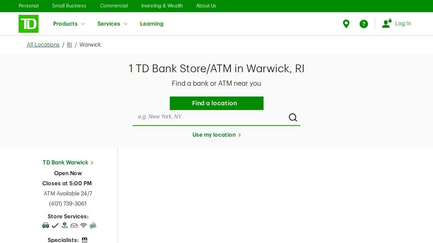The image size is (433, 243).
Task: Switch to the Personal banking tab
Action: [x=29, y=6]
